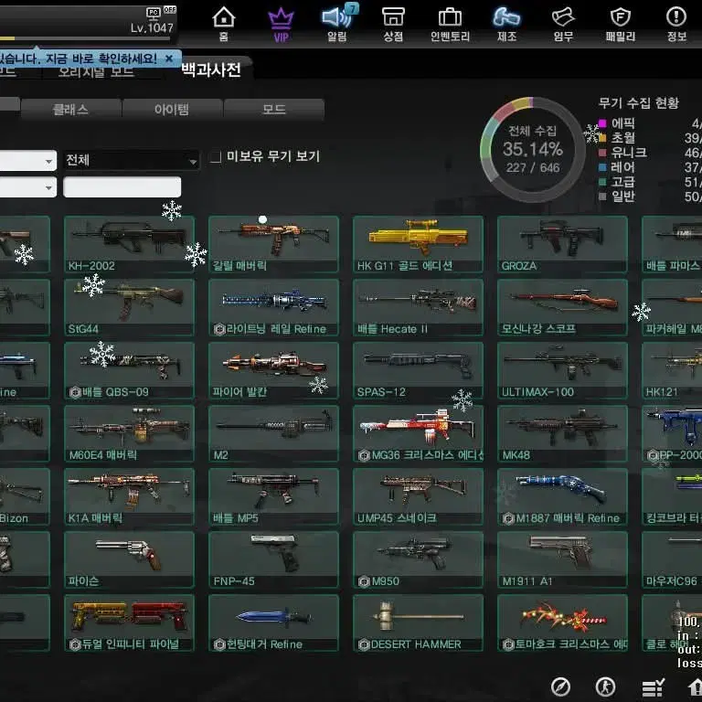Select the K1A 매버릭 card
This screenshot has height=702, width=702.
click(x=130, y=496)
